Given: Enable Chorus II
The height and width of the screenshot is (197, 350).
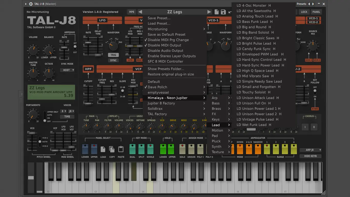Looking at the screenshot, I should (314, 127).
